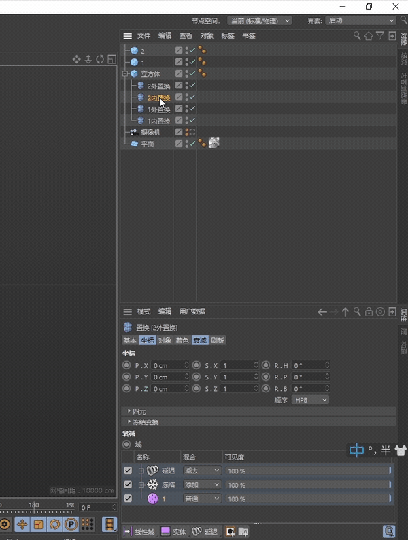The image size is (408, 540).
Task: Click the add folder field layer icon
Action: (x=243, y=531)
